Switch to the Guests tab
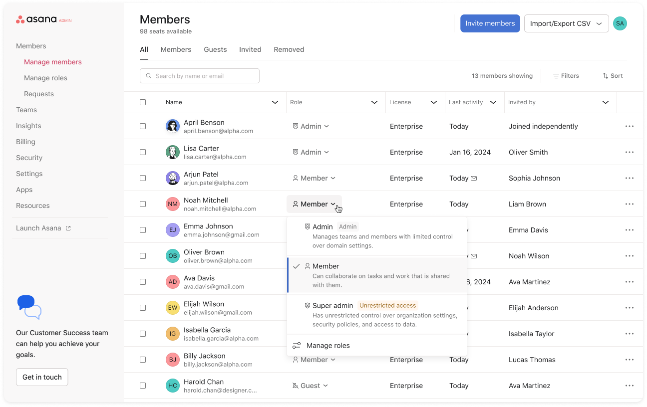This screenshot has width=647, height=407. (215, 49)
